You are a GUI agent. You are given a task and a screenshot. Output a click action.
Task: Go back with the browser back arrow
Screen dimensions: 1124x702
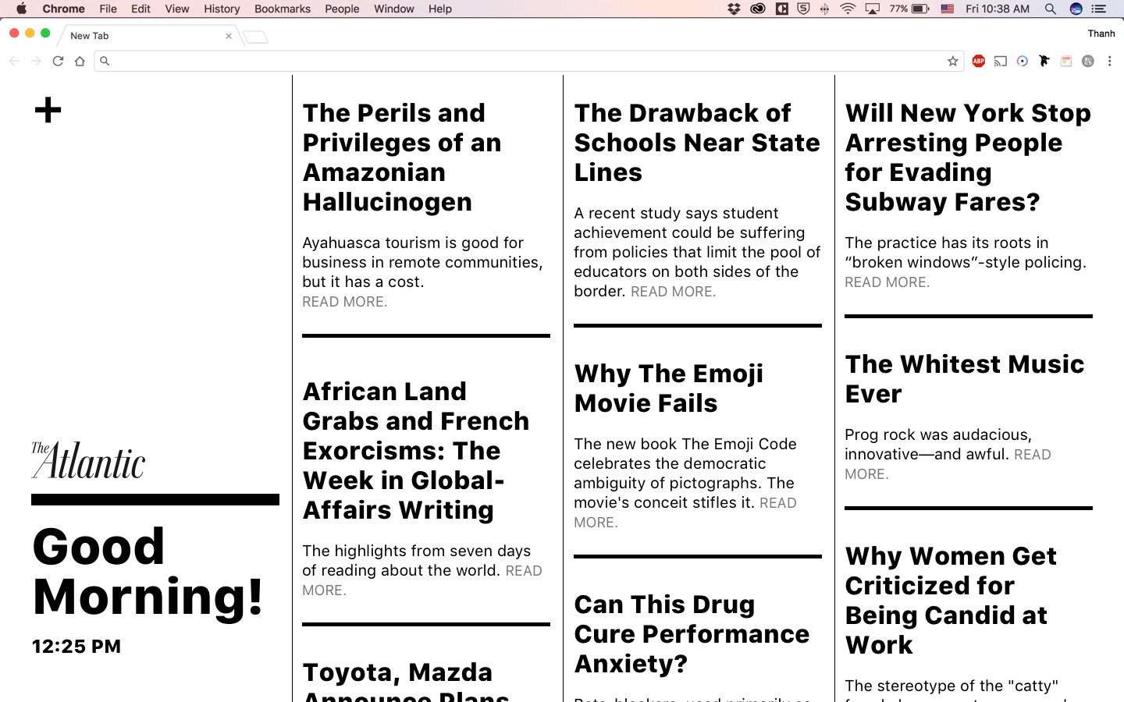pos(14,61)
